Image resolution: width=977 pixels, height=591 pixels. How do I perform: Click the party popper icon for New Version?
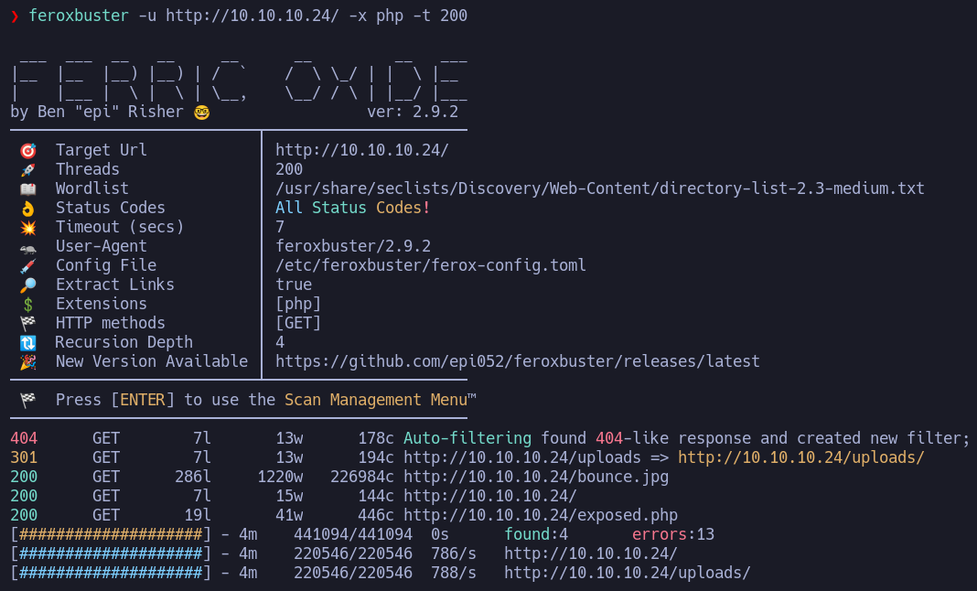(27, 361)
